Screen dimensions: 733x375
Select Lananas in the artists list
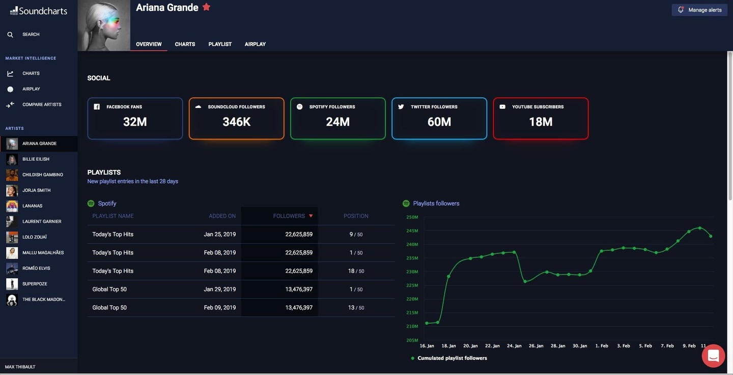point(39,206)
